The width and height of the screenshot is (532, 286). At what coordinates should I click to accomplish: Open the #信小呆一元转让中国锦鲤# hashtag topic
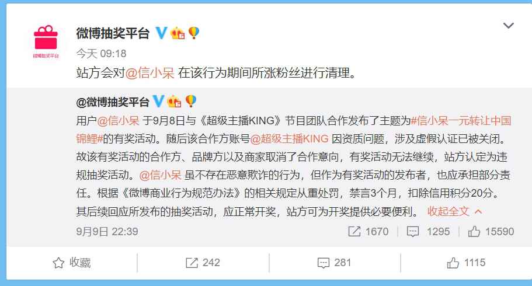(461, 121)
